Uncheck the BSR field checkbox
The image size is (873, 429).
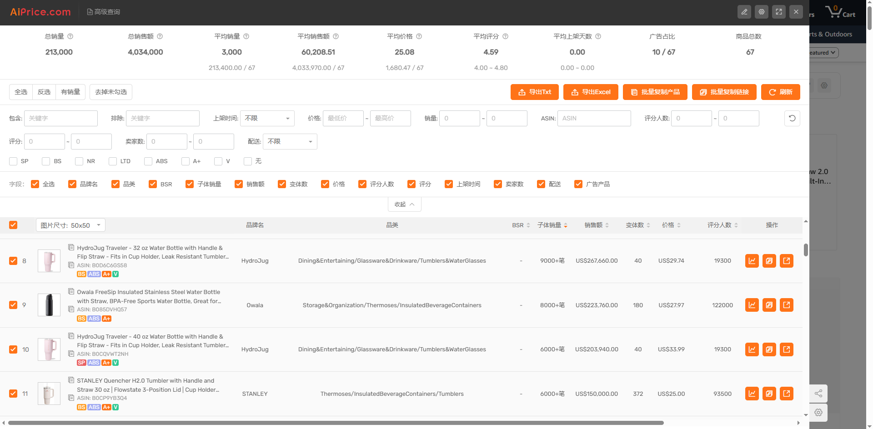coord(153,184)
